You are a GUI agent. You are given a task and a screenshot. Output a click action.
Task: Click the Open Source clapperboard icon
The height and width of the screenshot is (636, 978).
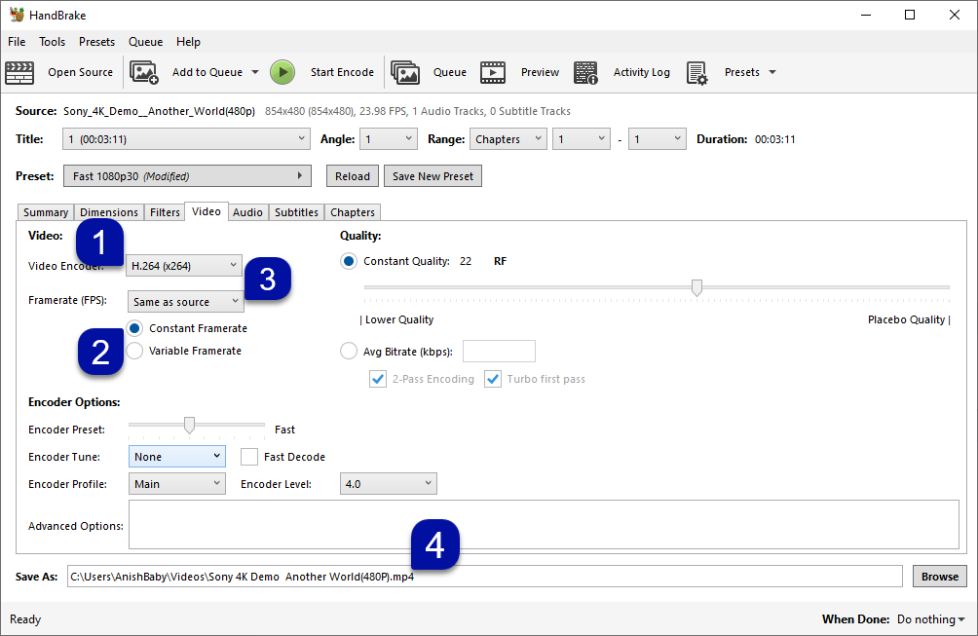(x=19, y=72)
